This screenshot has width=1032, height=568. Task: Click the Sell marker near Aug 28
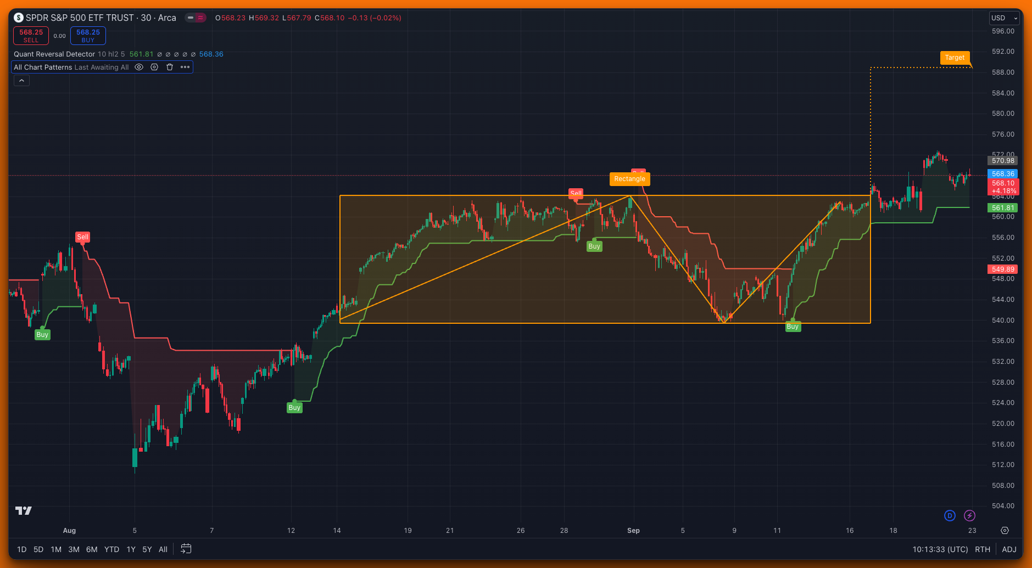coord(576,193)
